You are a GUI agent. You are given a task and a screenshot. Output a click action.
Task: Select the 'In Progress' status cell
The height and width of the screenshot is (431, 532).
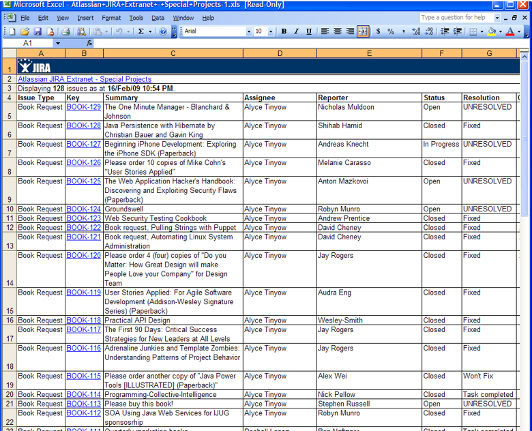(441, 149)
